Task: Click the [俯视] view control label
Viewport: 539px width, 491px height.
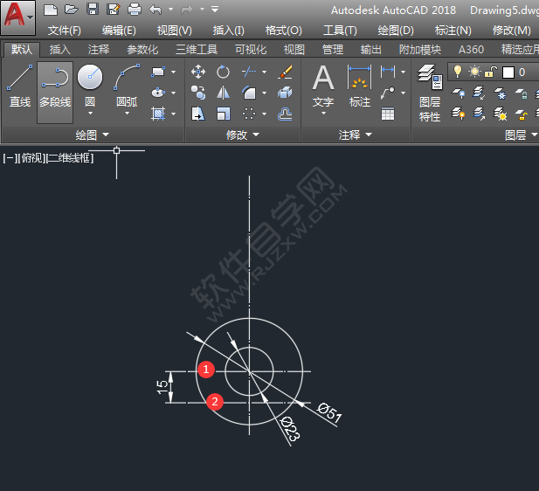Action: [31, 158]
